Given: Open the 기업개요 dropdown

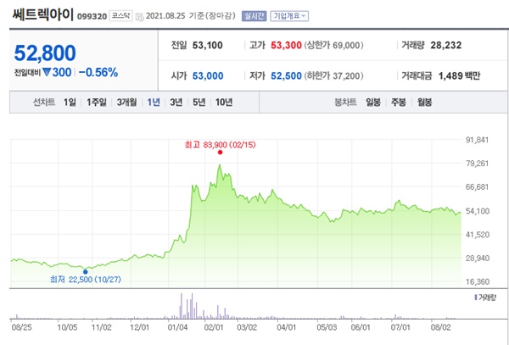Looking at the screenshot, I should (x=289, y=16).
